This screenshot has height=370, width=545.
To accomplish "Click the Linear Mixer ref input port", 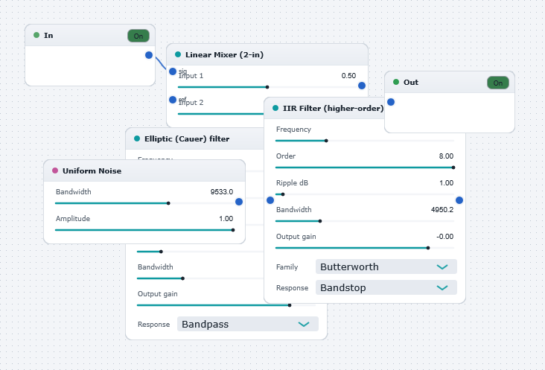I will 173,100.
